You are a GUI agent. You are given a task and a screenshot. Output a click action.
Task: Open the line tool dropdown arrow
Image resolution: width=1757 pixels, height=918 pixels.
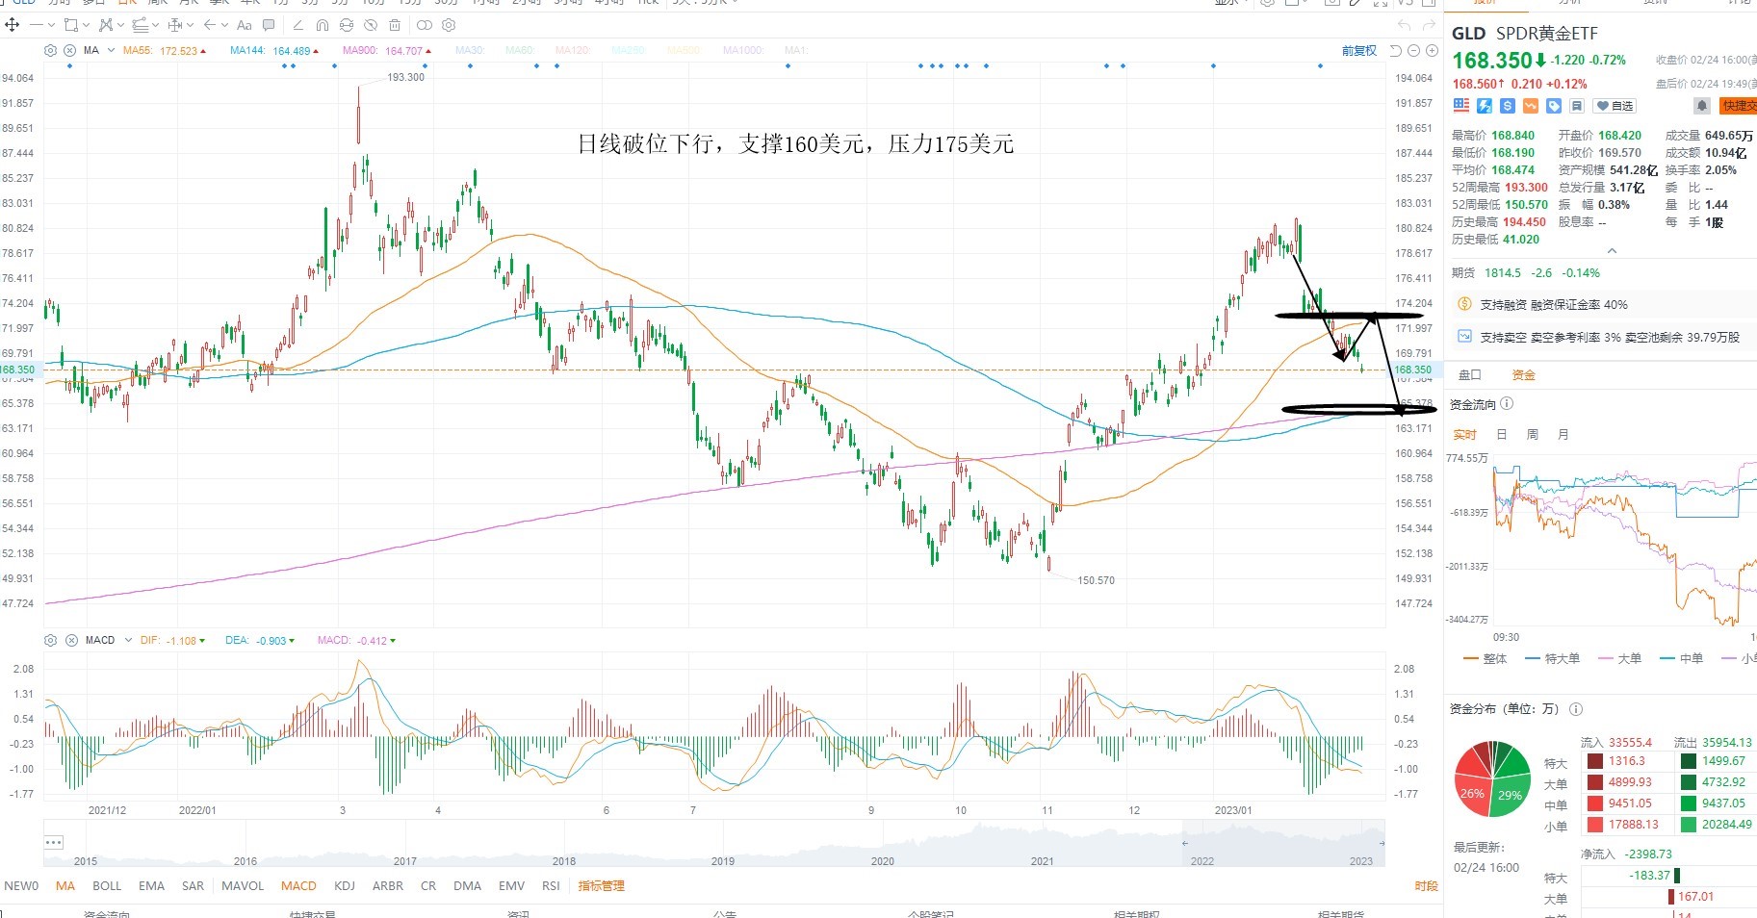[51, 25]
